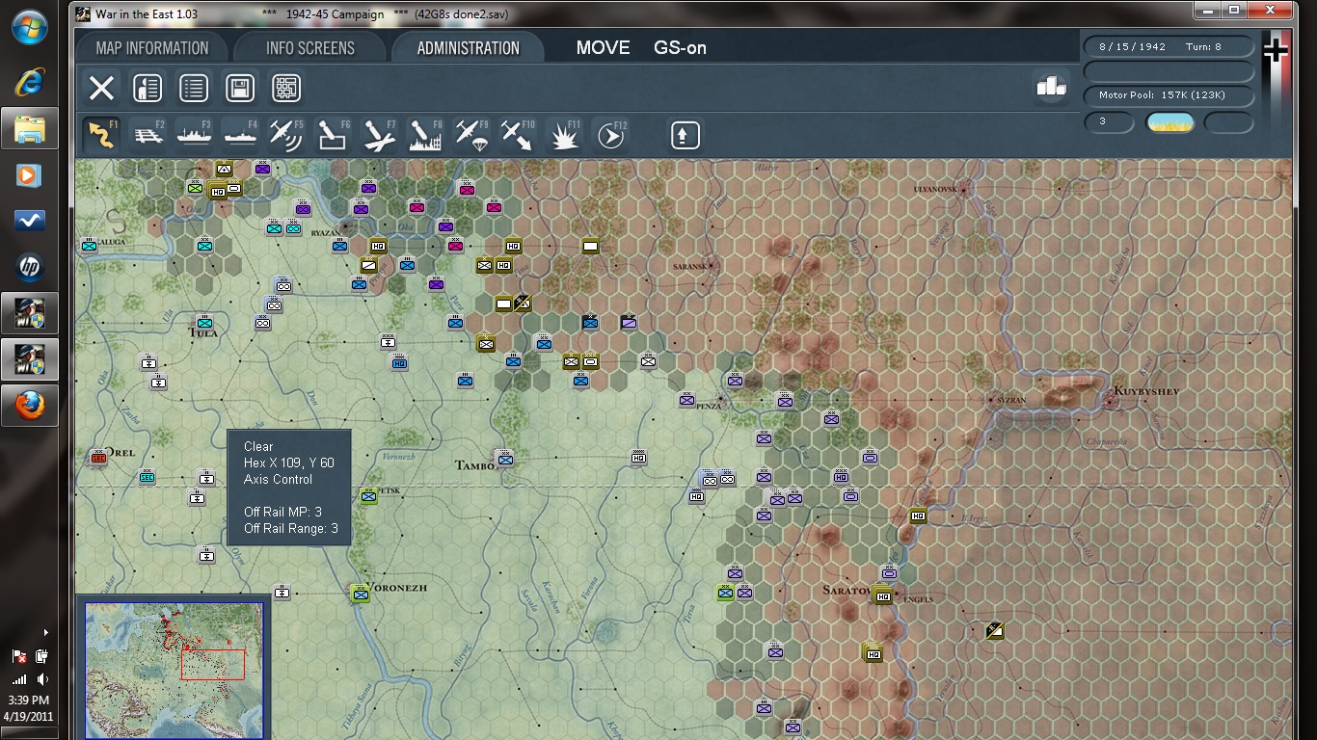
Task: Select the unit counter on Voronezh
Action: 361,594
